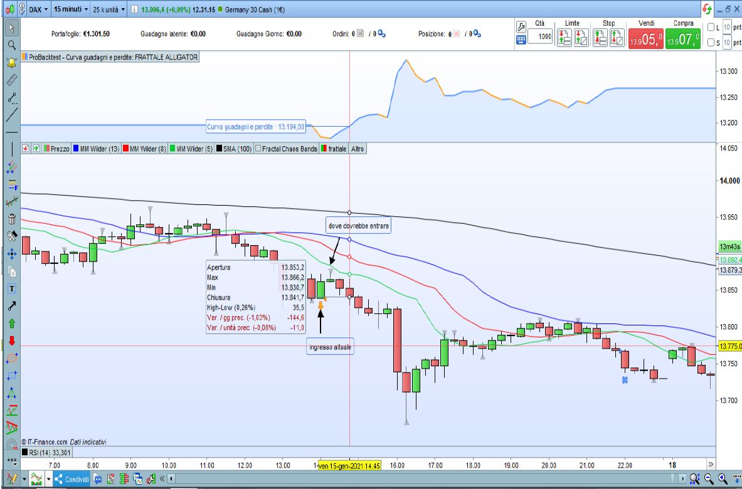Choose the segment drawing tool
This screenshot has height=489, width=742.
(12, 97)
